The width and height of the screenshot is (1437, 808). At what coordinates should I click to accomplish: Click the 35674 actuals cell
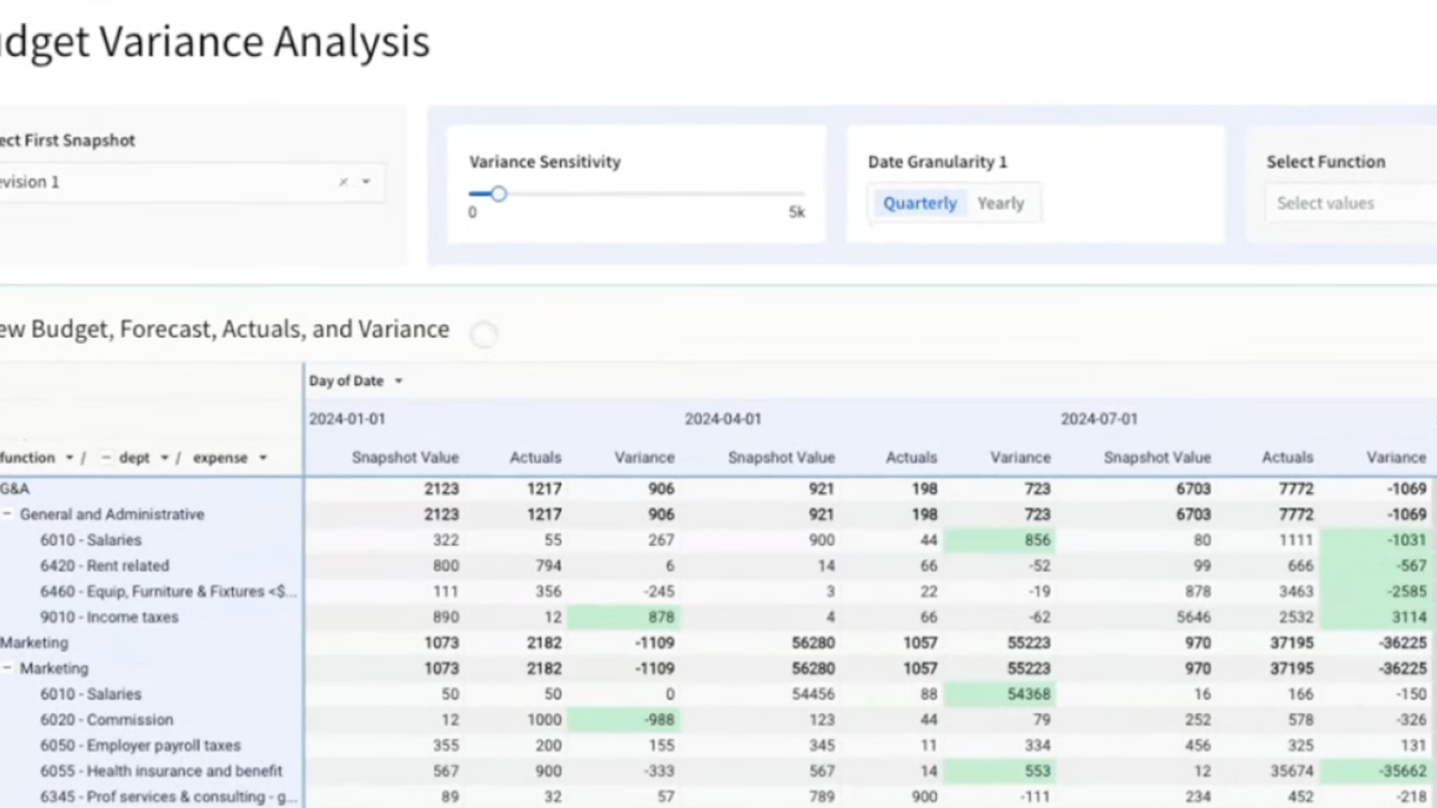tap(1292, 771)
